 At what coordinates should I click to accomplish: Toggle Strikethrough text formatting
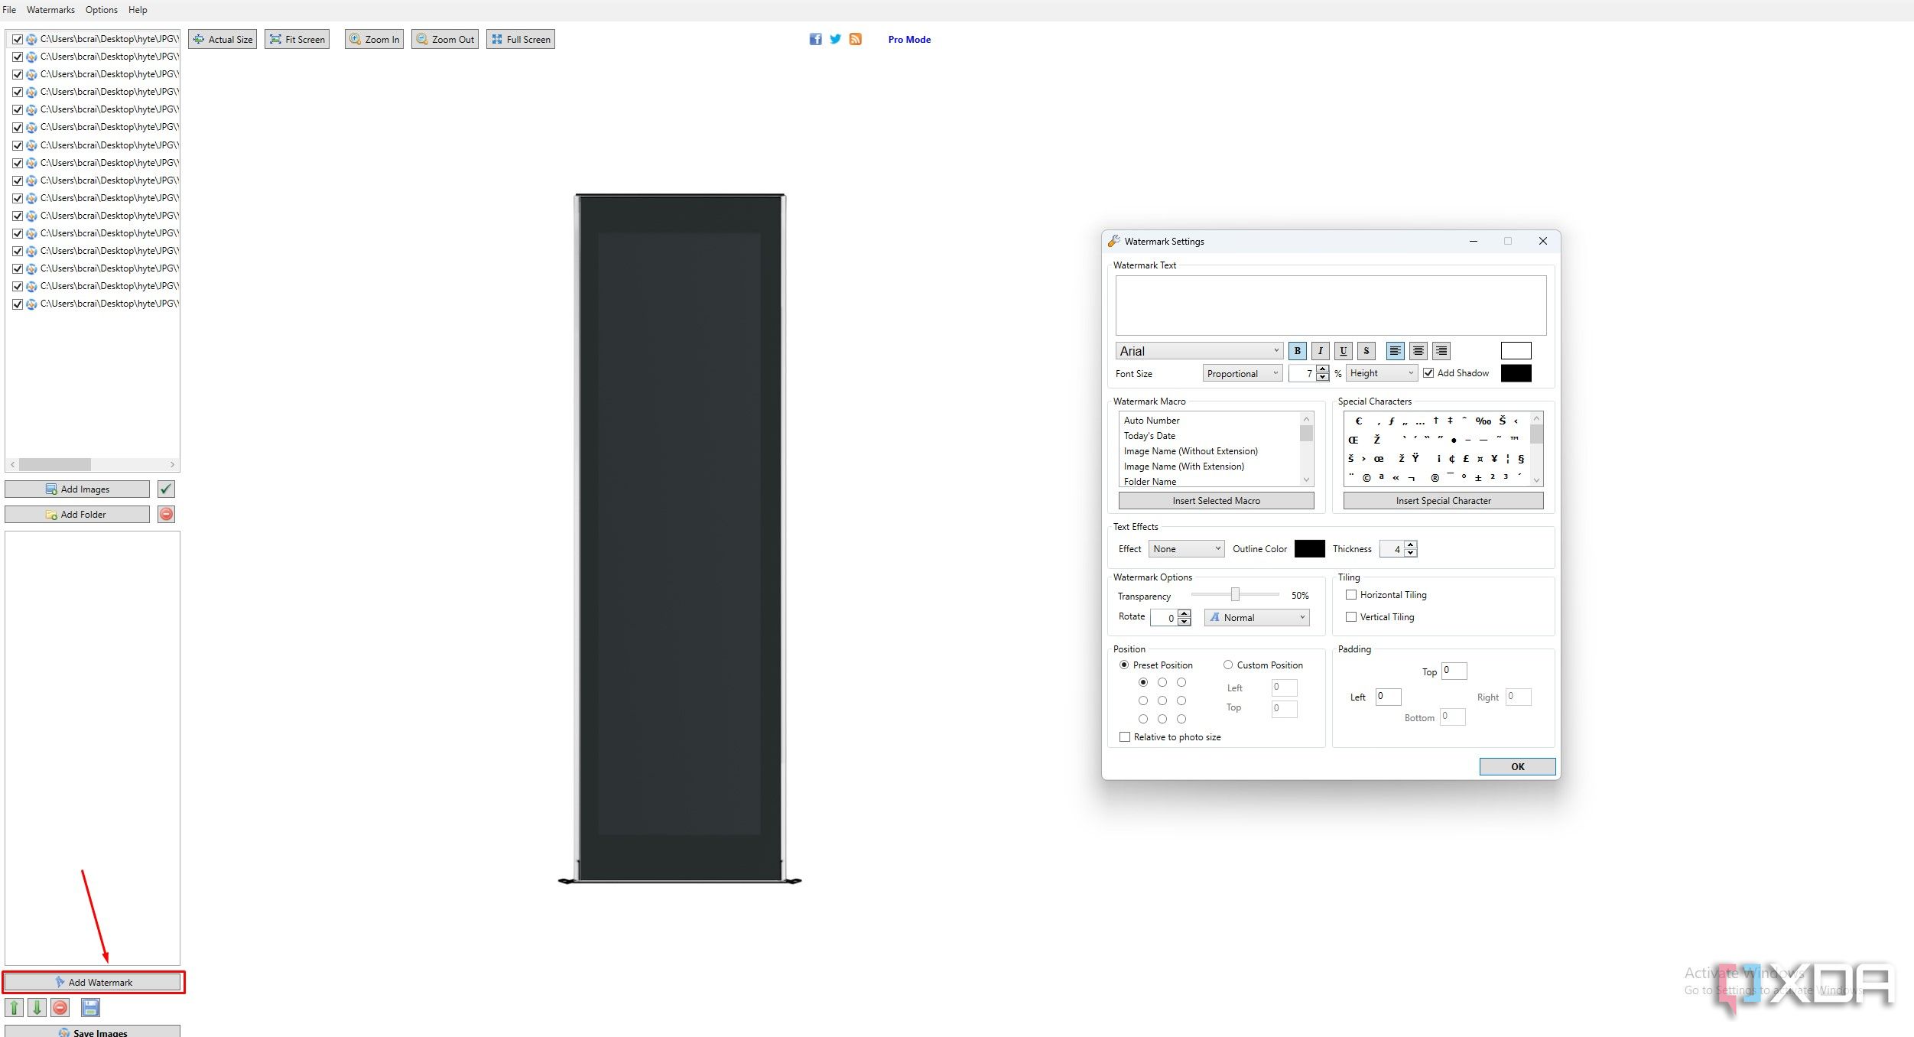pos(1366,351)
